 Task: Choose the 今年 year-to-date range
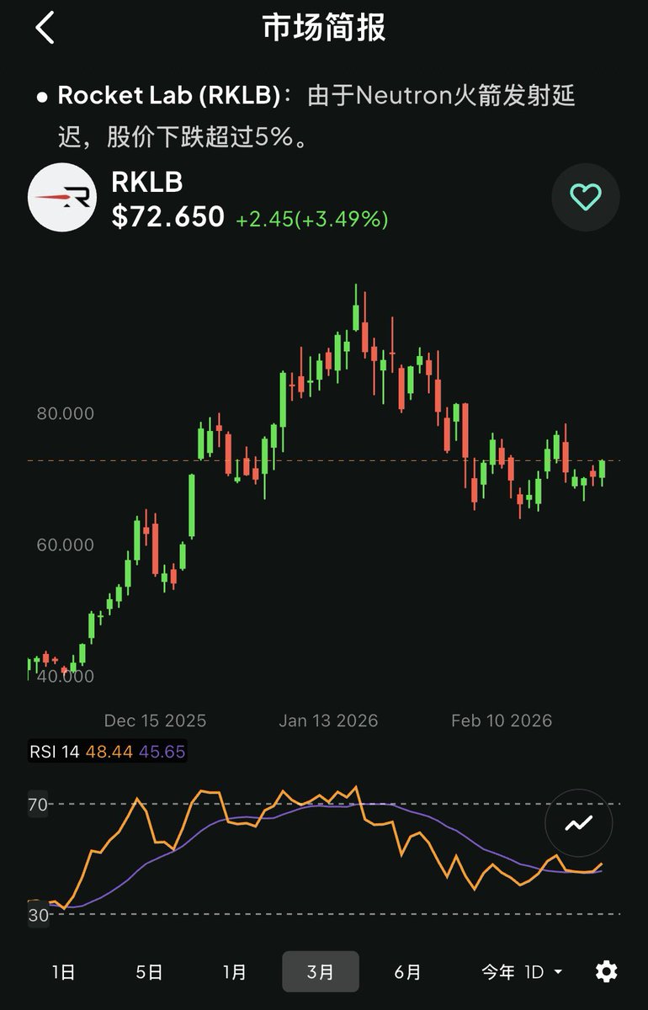498,972
